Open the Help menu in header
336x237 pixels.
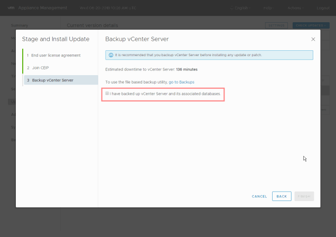click(x=268, y=8)
